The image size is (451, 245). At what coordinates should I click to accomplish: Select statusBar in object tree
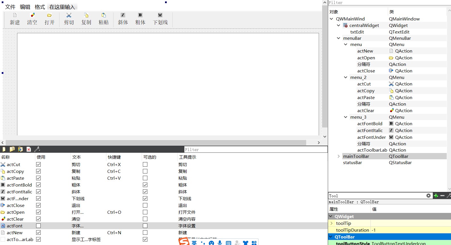352,163
